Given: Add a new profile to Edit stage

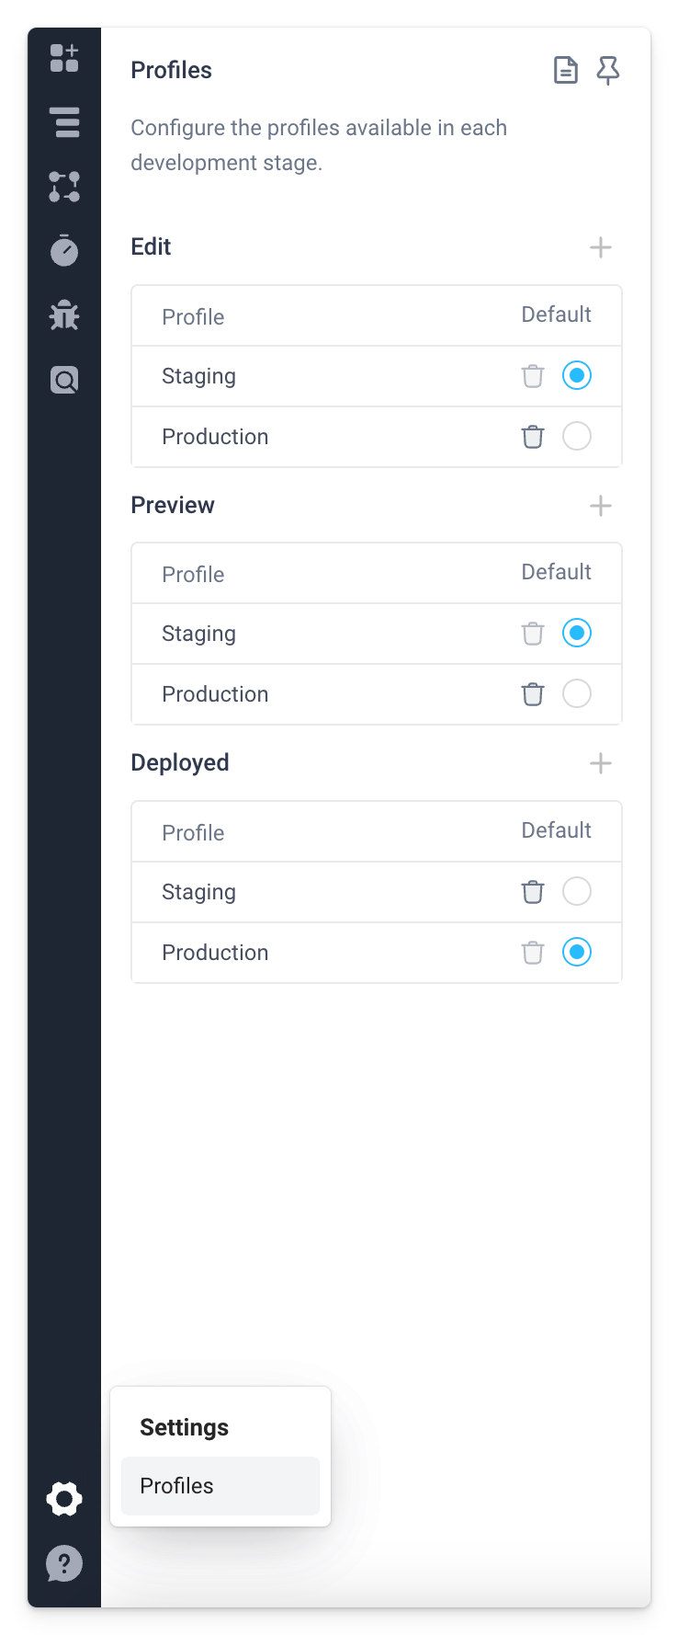Looking at the screenshot, I should coord(600,246).
